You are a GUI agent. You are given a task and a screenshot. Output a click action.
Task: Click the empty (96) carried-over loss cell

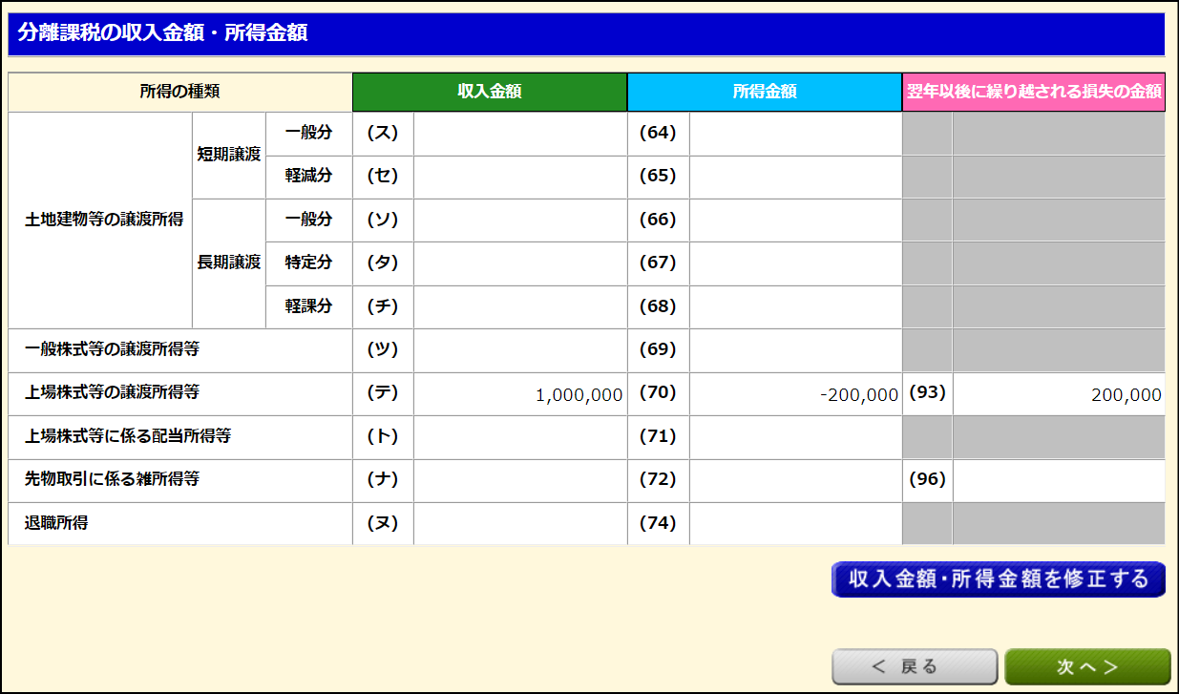coord(1058,480)
